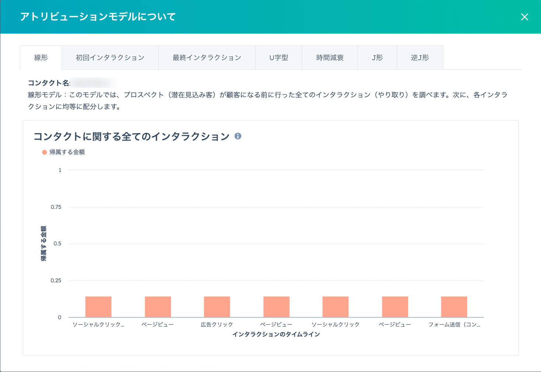
Task: Switch to the U字型 tab
Action: 279,58
